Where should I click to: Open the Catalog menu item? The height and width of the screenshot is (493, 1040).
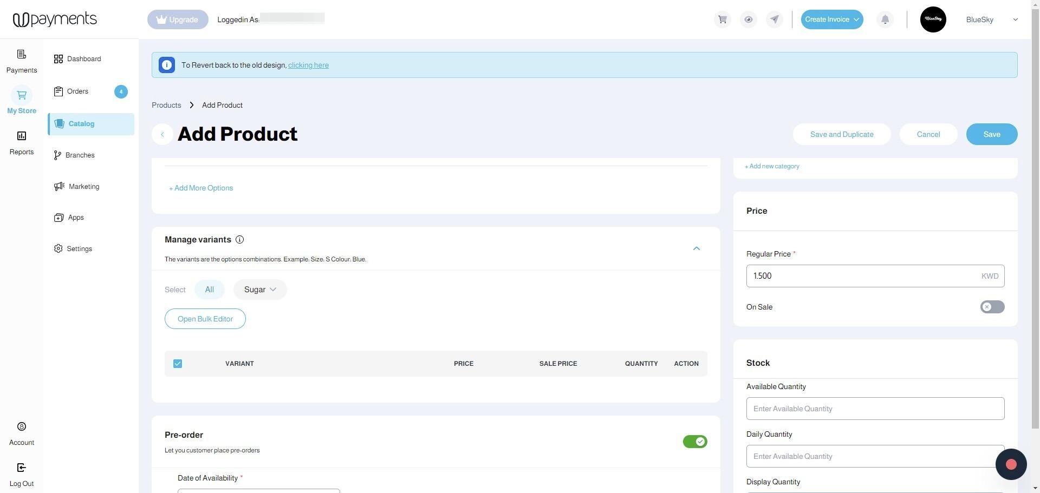(91, 124)
